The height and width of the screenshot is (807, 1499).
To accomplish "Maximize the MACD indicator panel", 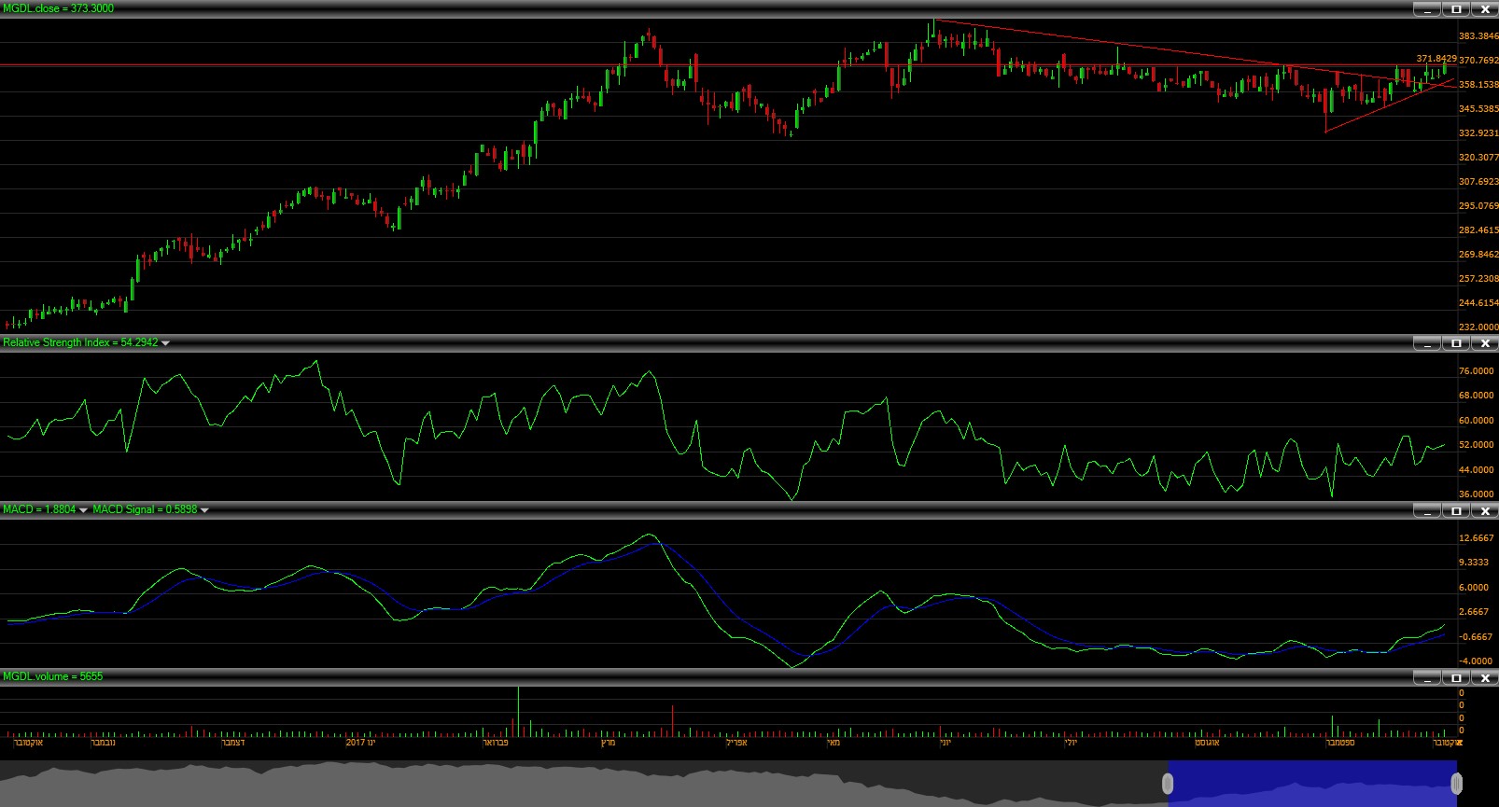I will [1456, 510].
